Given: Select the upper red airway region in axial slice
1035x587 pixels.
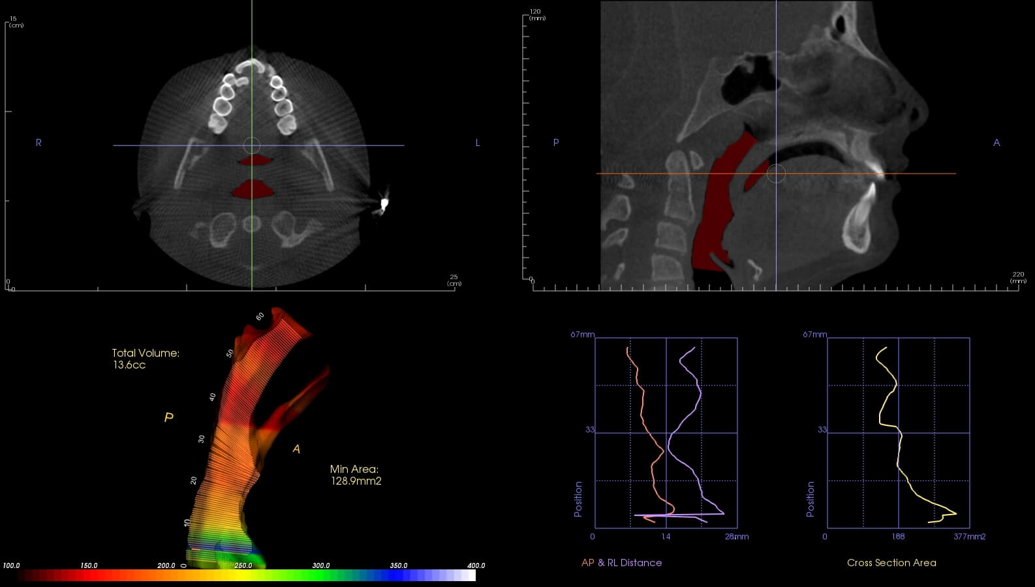Looking at the screenshot, I should coord(253,160).
